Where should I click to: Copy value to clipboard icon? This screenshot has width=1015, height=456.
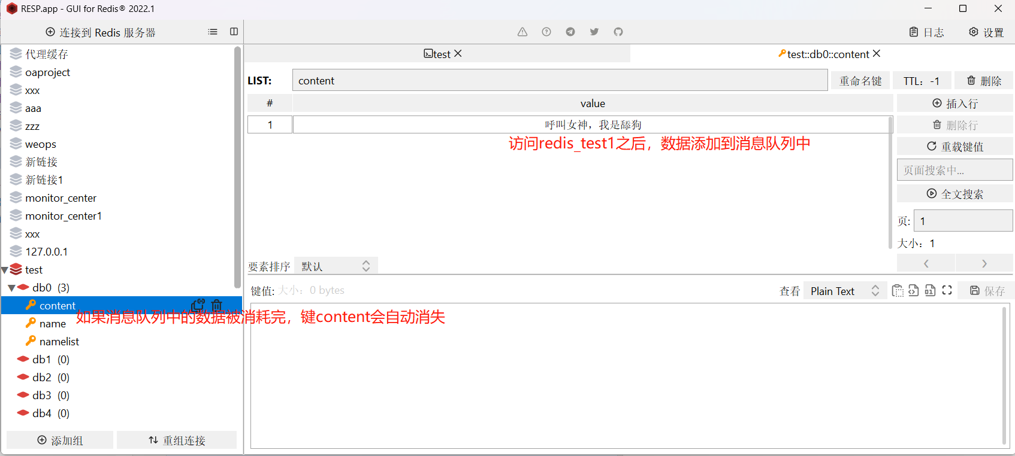pyautogui.click(x=898, y=291)
